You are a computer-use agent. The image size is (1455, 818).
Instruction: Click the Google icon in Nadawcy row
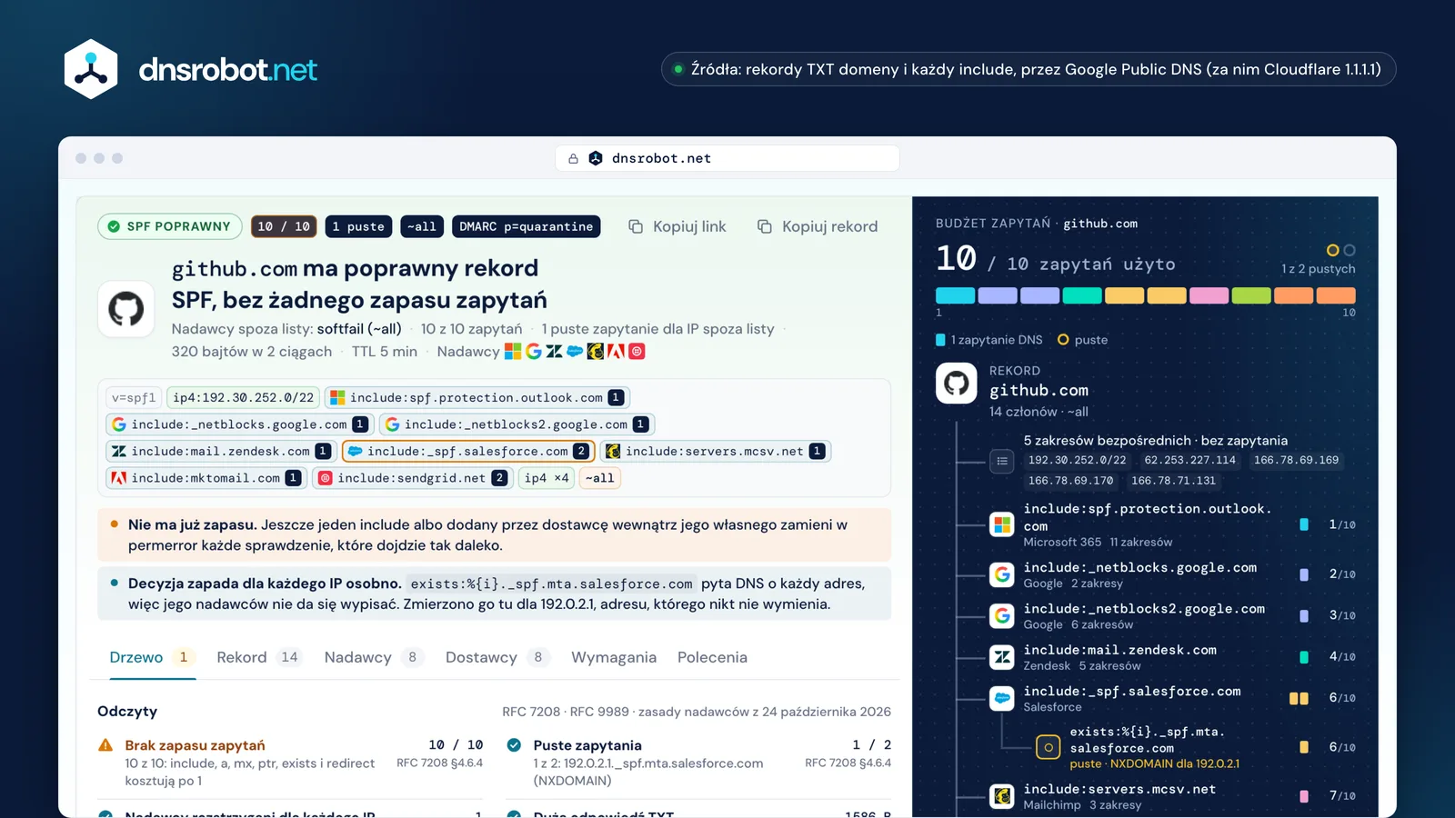click(534, 351)
